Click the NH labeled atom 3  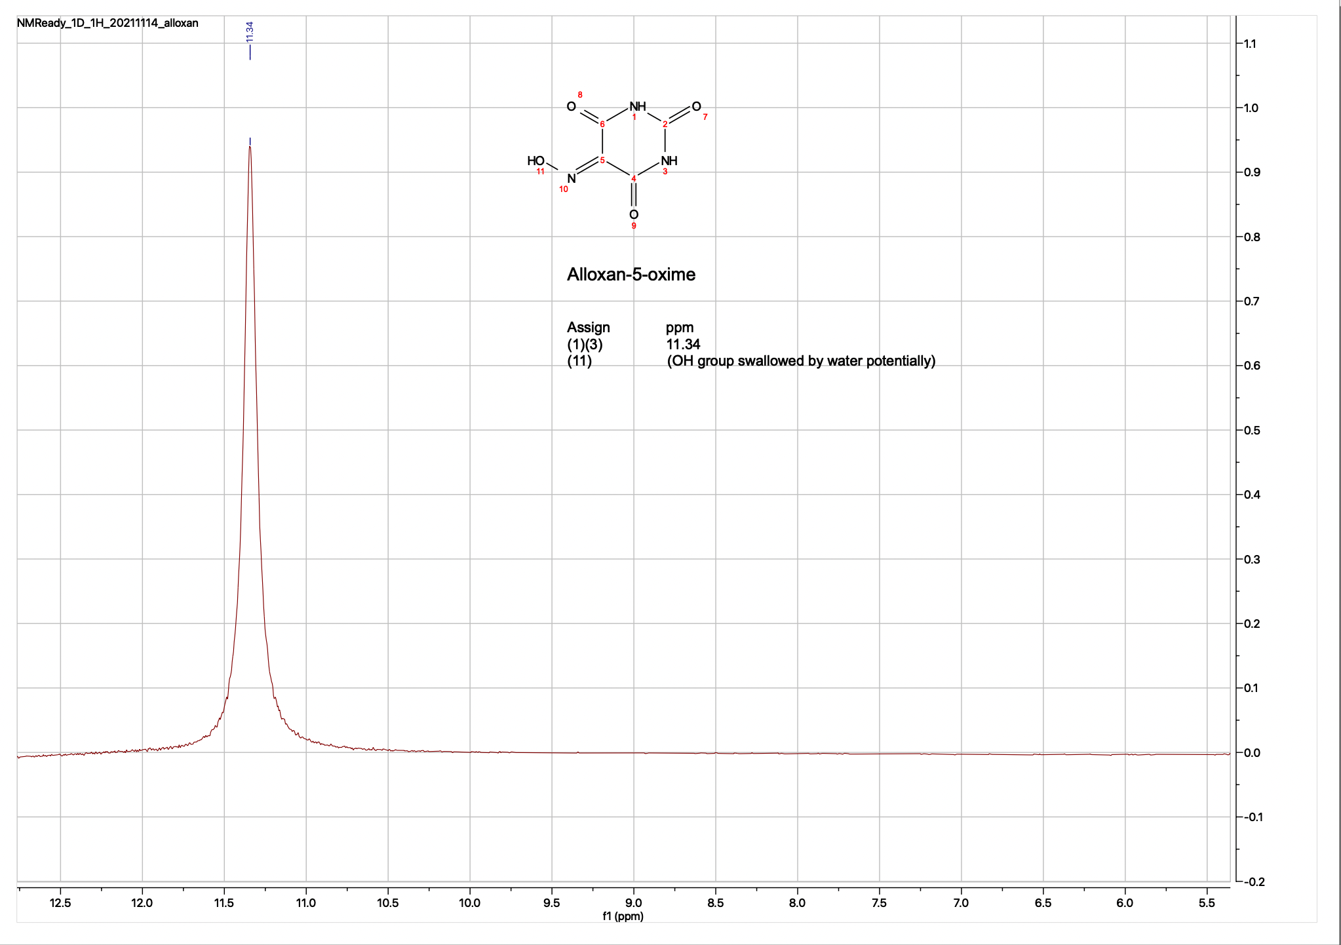pyautogui.click(x=669, y=161)
